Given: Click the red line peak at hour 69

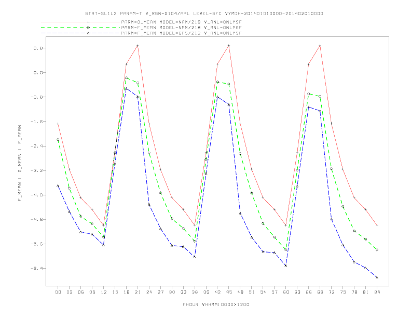Looking at the screenshot, I should tap(320, 46).
